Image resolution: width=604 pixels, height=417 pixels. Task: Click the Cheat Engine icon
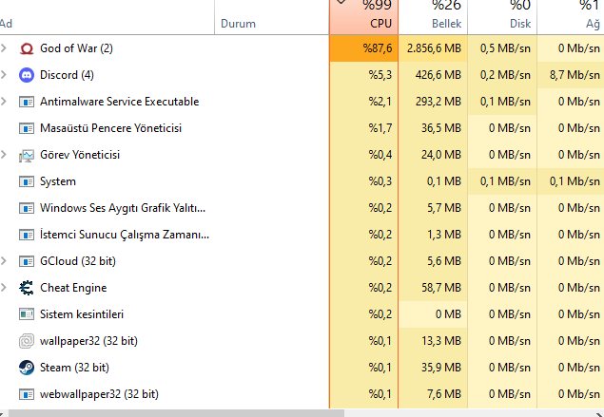coord(27,288)
